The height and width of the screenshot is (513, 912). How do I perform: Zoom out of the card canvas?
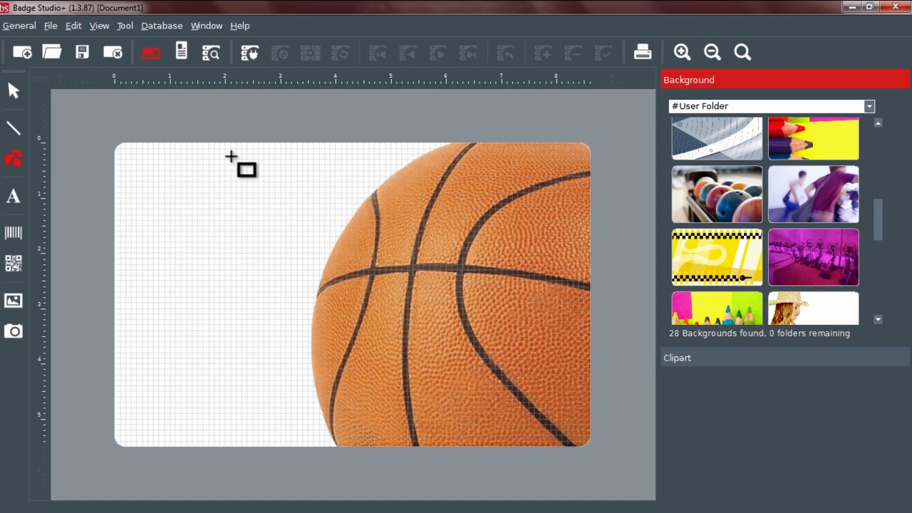[x=712, y=52]
